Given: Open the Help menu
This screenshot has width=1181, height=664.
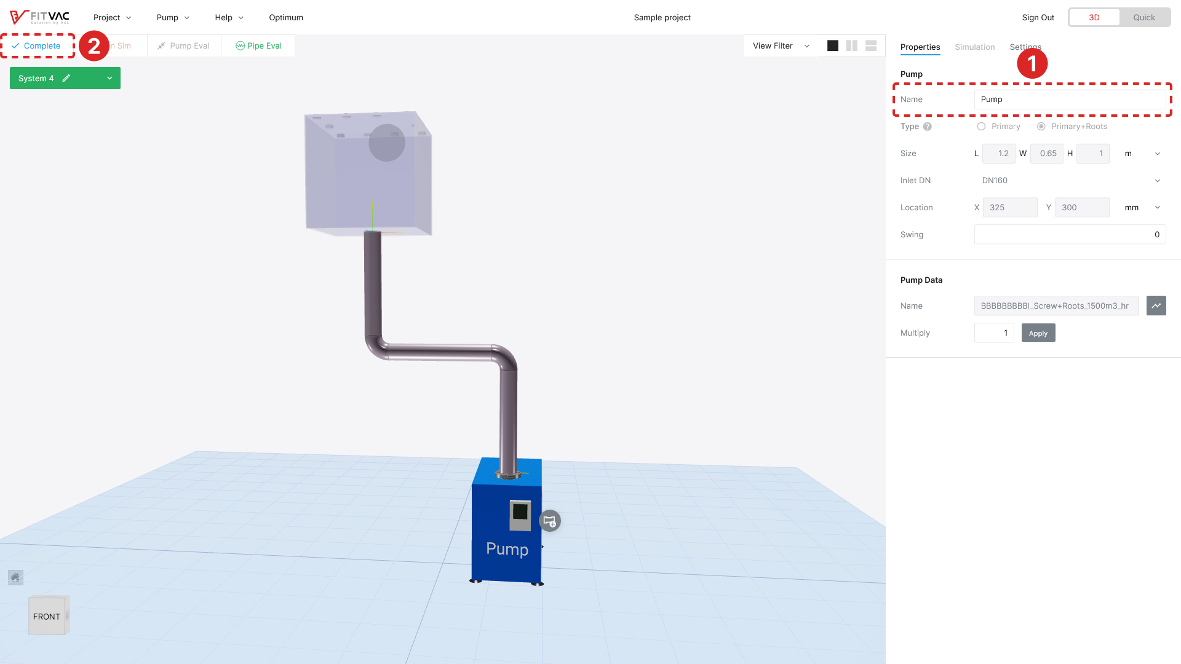Looking at the screenshot, I should tap(229, 17).
